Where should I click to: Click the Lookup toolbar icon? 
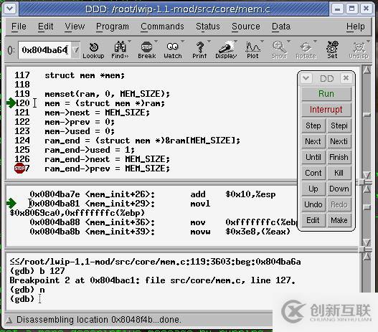[x=93, y=50]
